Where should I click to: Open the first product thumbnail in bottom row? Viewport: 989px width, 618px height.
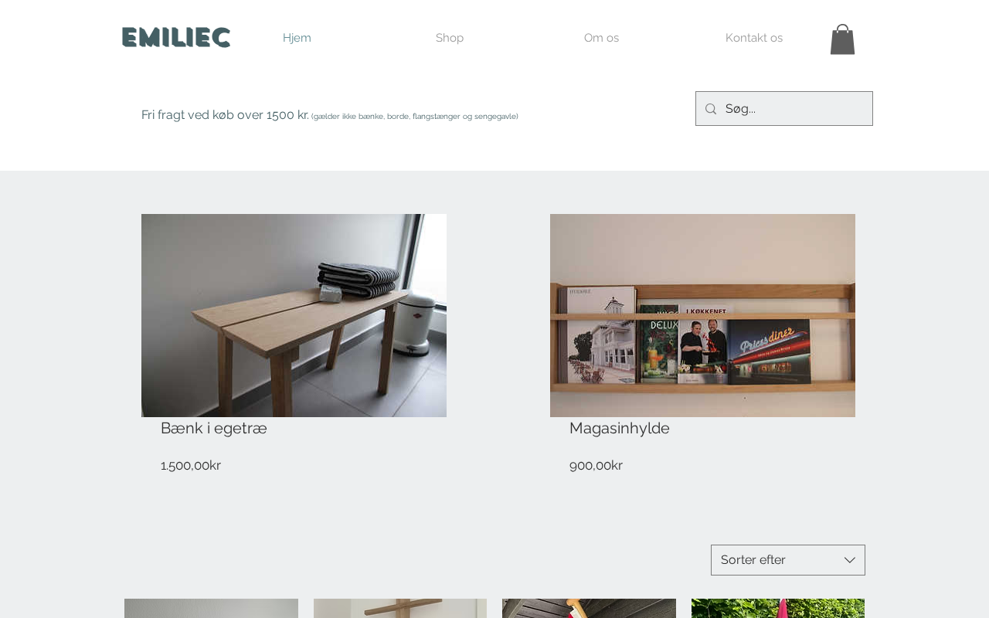coord(211,609)
